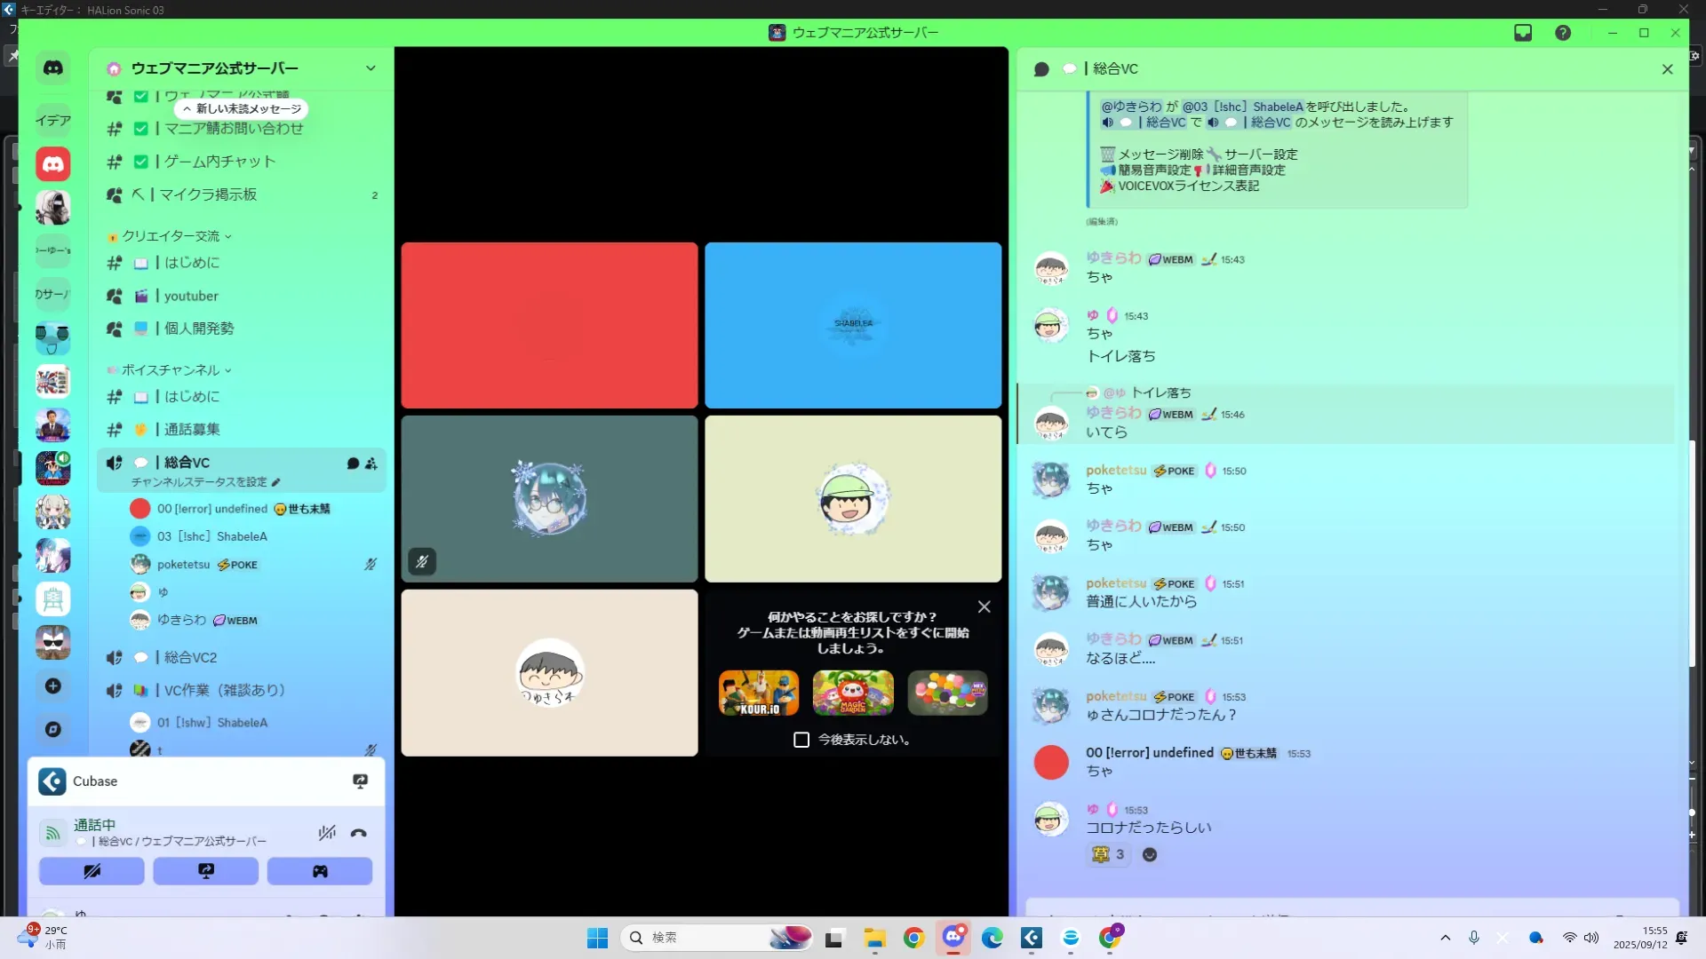Select 総合VC2 voice channel
The height and width of the screenshot is (959, 1706).
pos(190,657)
